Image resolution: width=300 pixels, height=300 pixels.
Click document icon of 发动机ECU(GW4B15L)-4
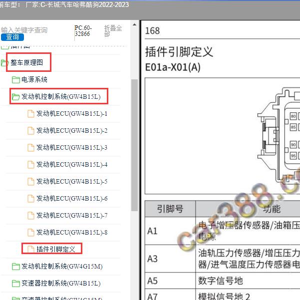[31, 165]
